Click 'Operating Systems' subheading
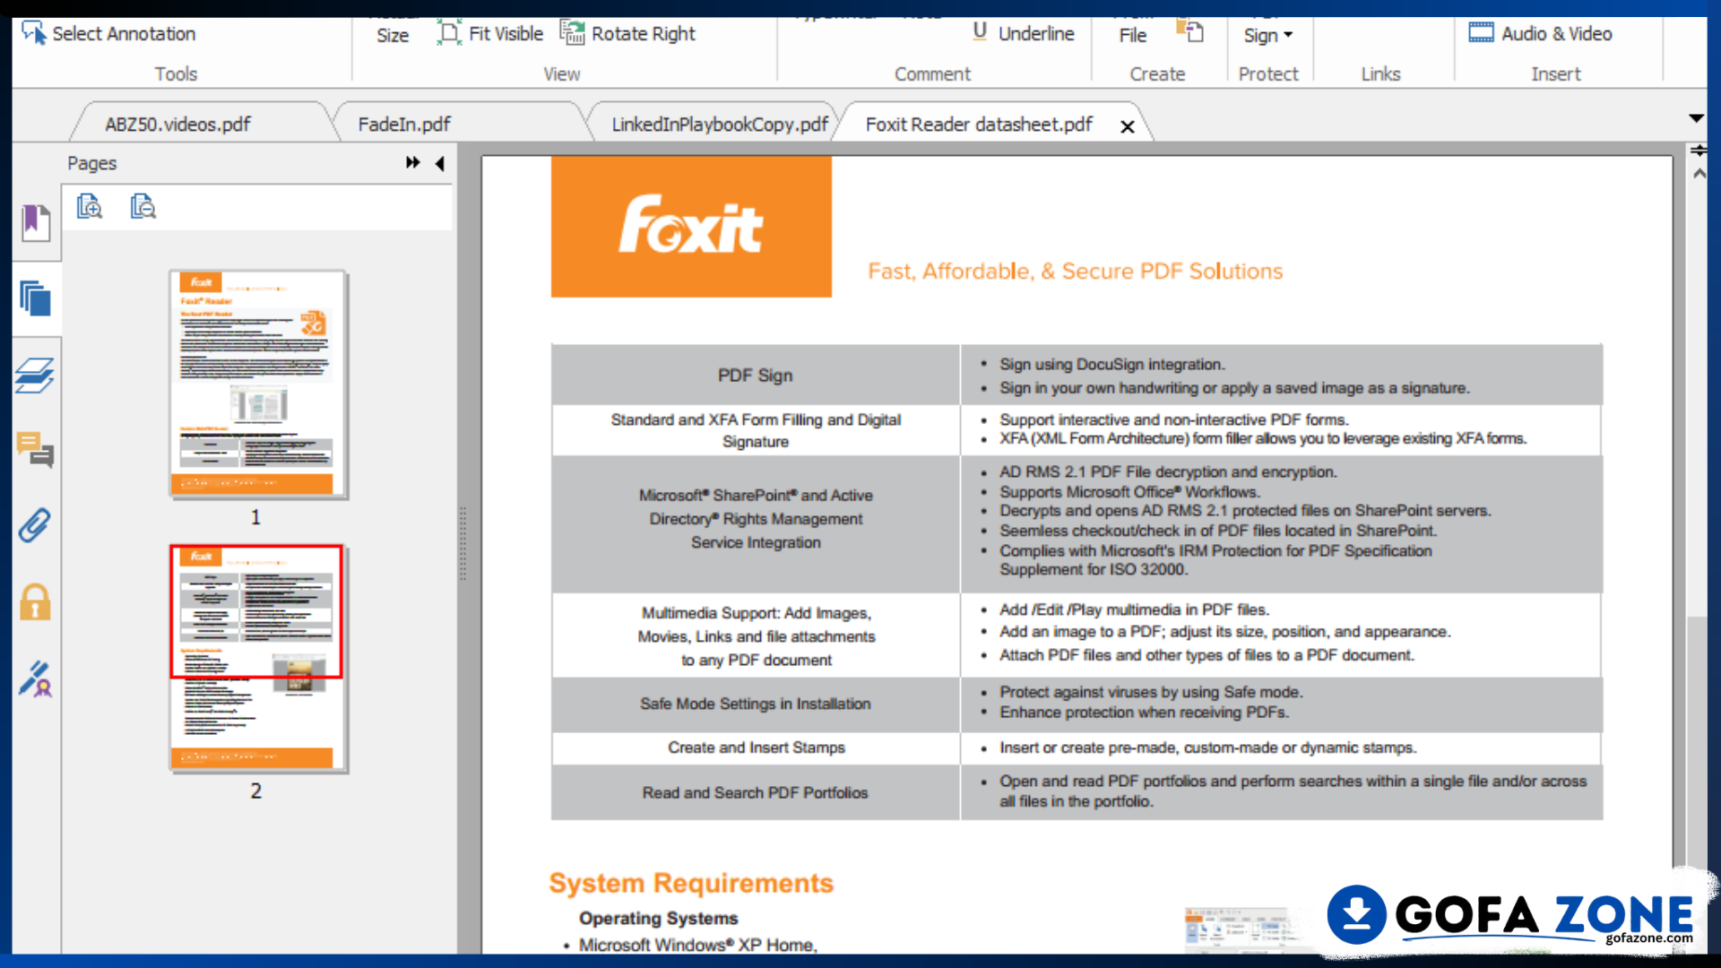 [x=659, y=918]
